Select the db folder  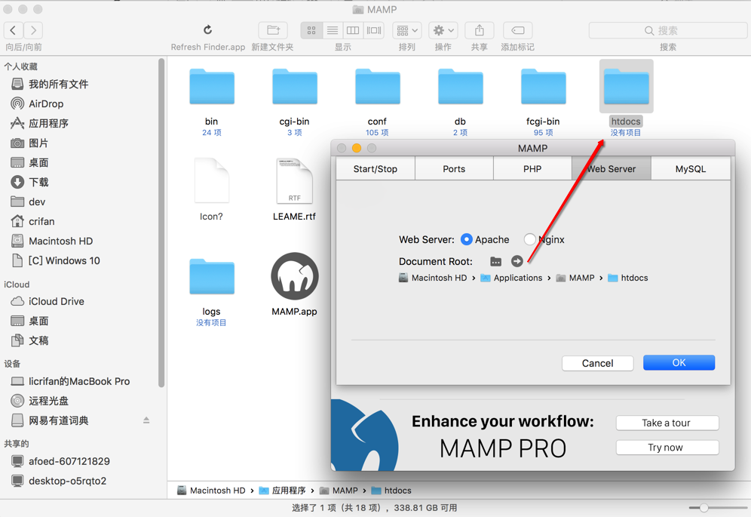pyautogui.click(x=460, y=88)
